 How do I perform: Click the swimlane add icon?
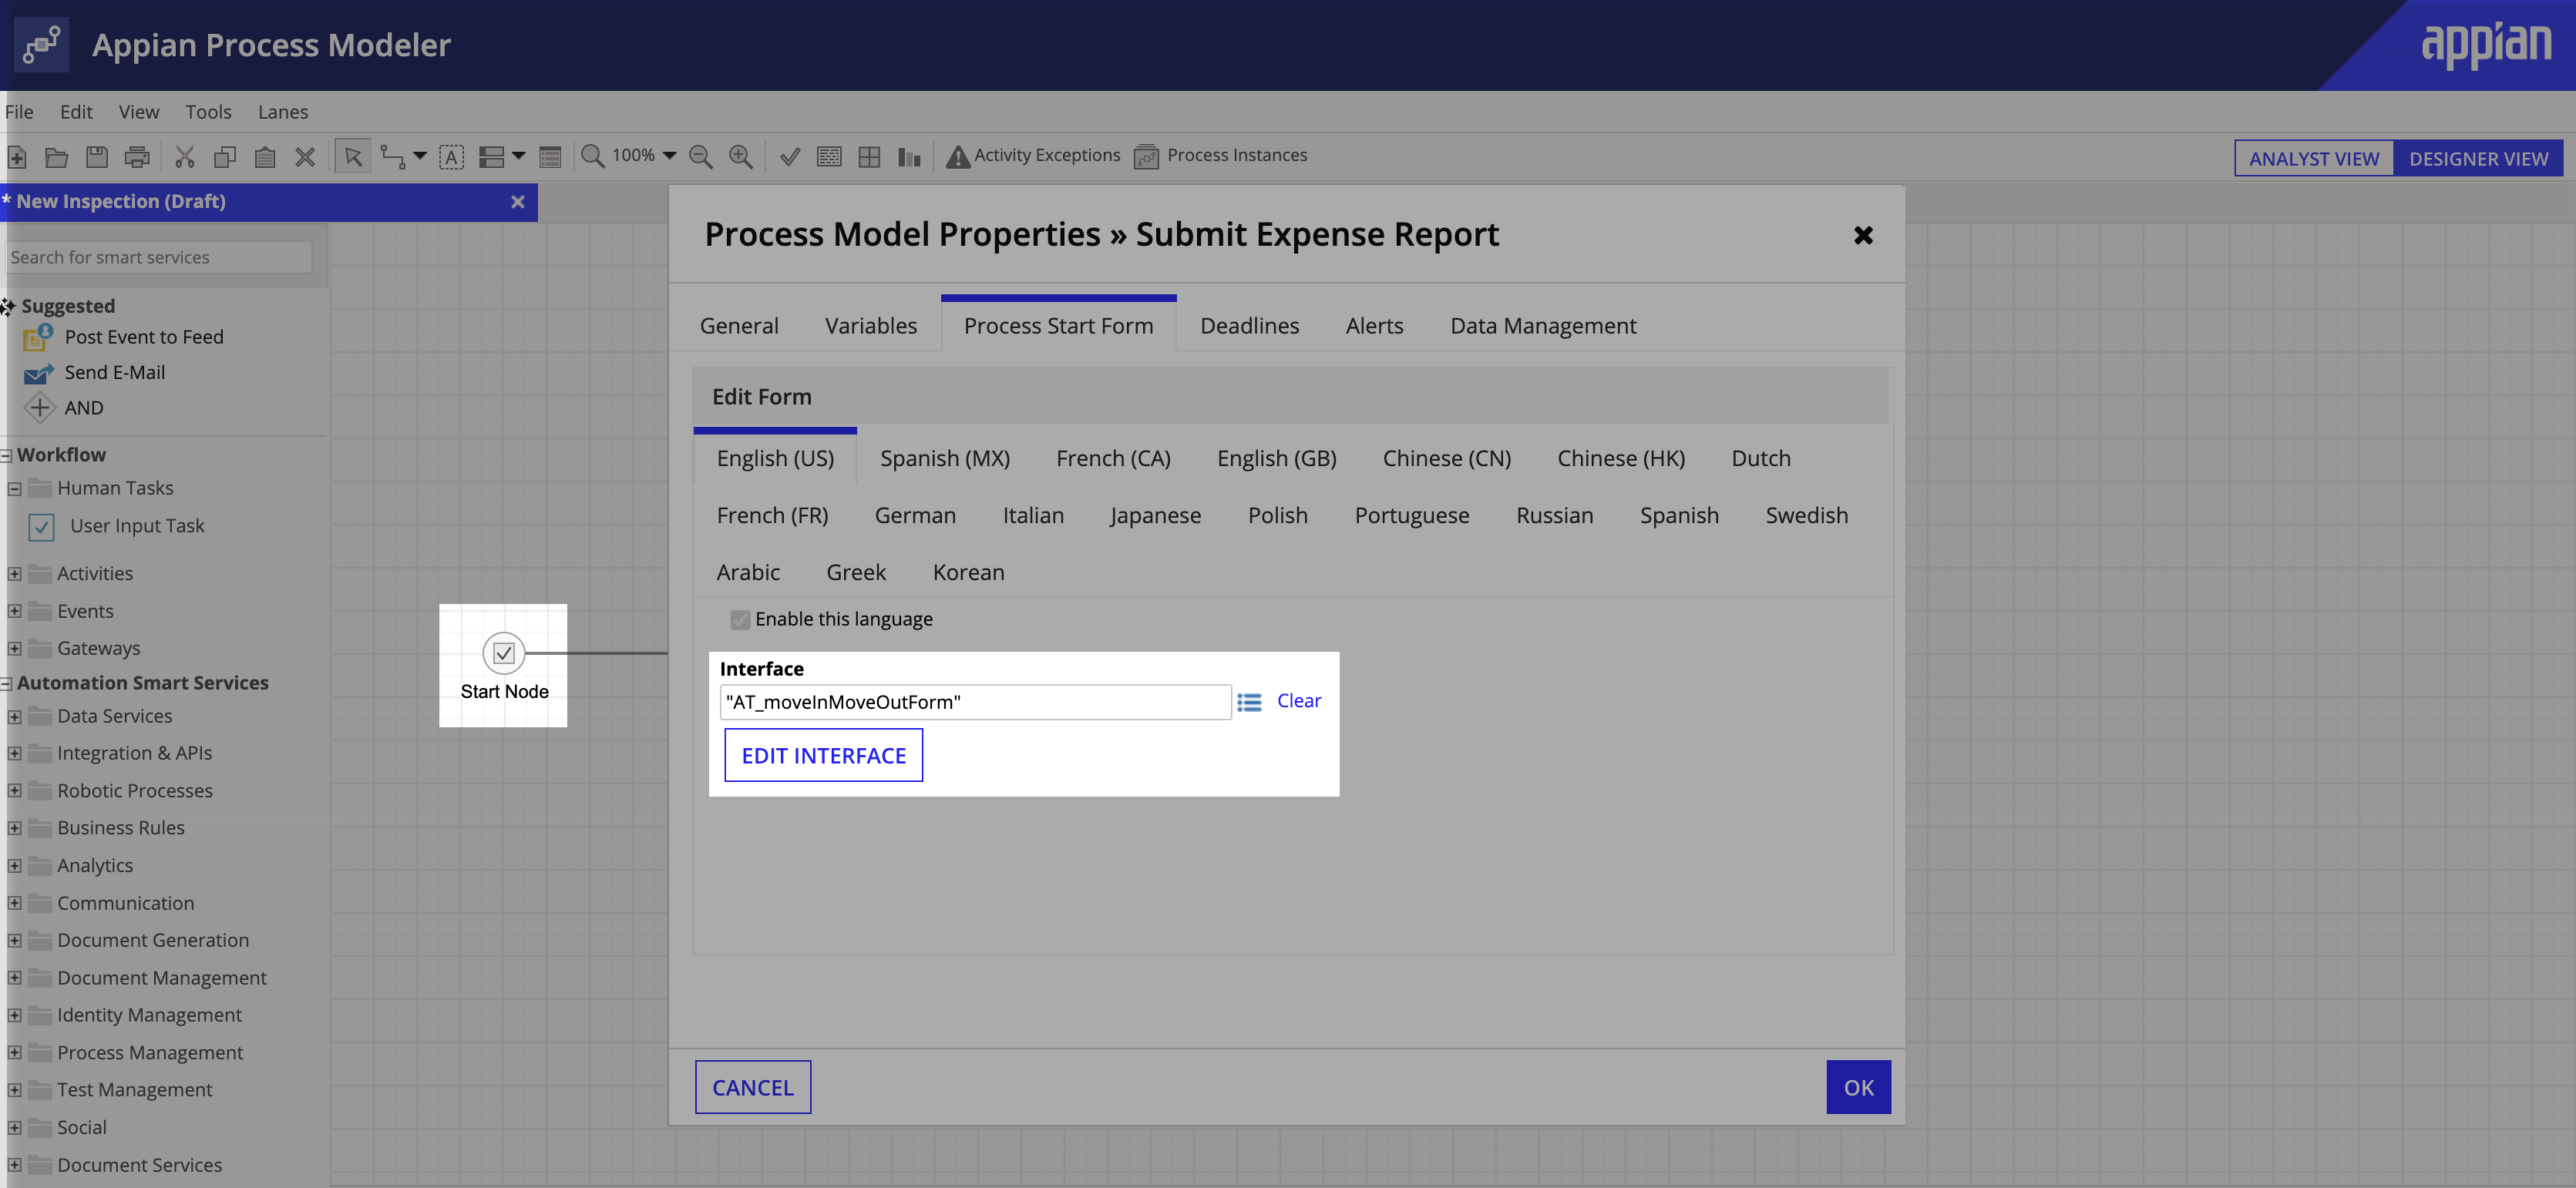point(491,157)
